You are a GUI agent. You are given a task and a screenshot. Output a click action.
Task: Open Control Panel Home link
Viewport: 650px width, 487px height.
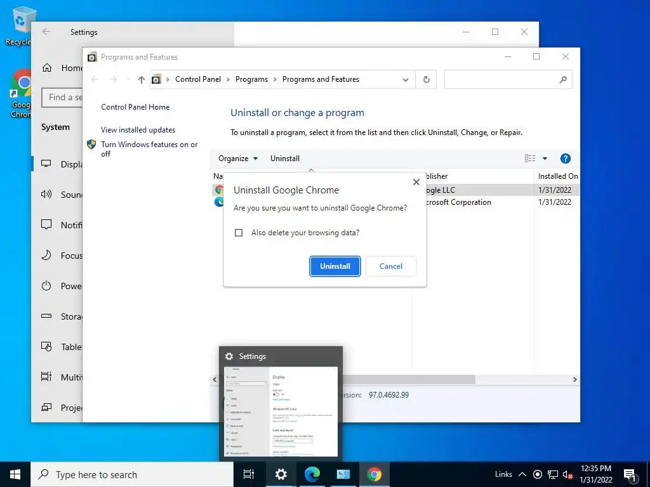pos(135,107)
